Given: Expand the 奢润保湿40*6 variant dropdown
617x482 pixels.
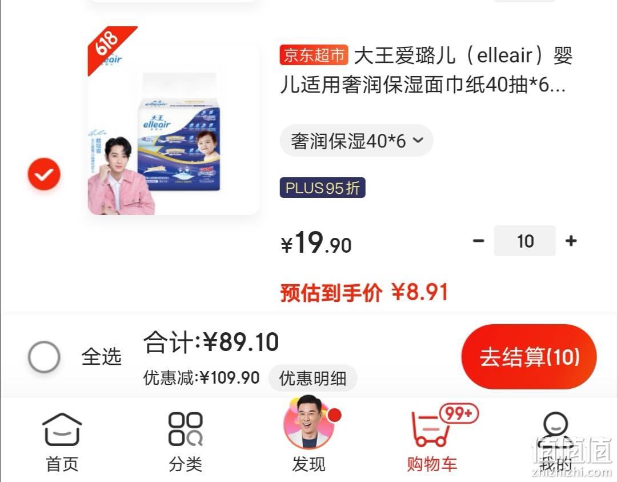Looking at the screenshot, I should 356,141.
